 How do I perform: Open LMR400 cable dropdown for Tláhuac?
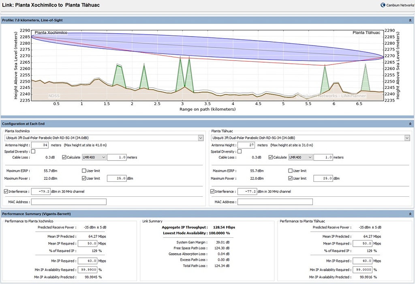[300, 157]
